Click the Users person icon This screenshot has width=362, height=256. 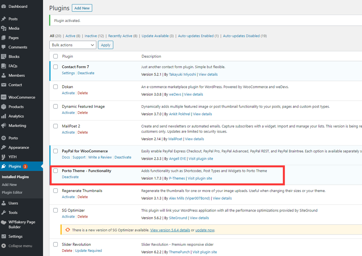coord(4,203)
